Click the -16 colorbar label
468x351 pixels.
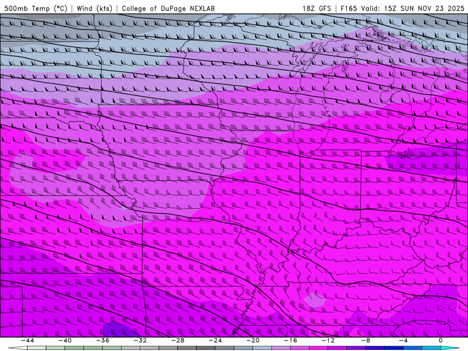(x=291, y=340)
